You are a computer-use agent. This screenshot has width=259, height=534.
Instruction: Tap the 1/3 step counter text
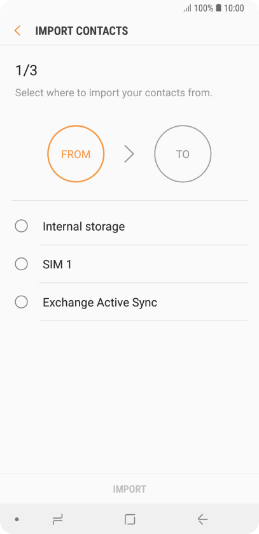(x=26, y=71)
